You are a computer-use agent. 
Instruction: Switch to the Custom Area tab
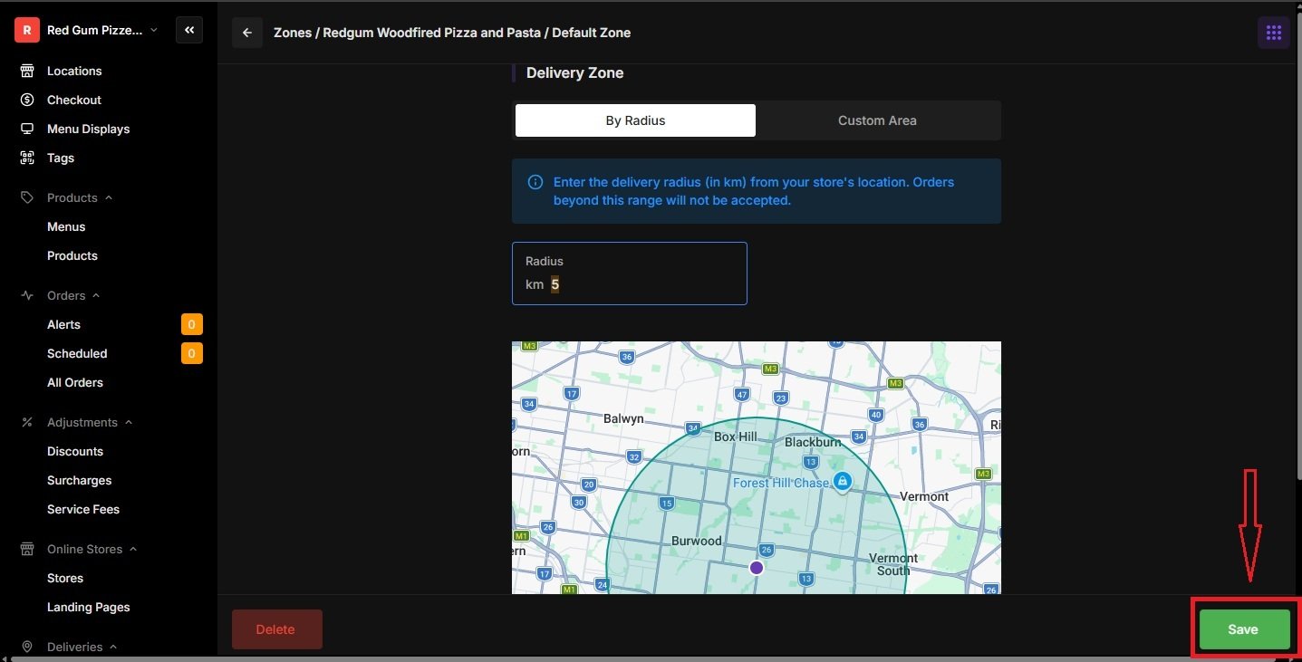(877, 120)
